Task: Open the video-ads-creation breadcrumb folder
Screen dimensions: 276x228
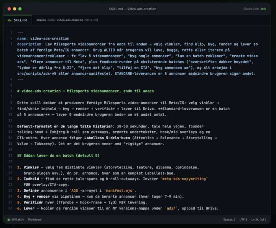Action: [70, 20]
